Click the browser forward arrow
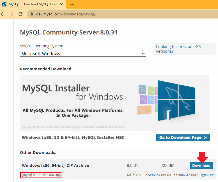 coord(12,14)
